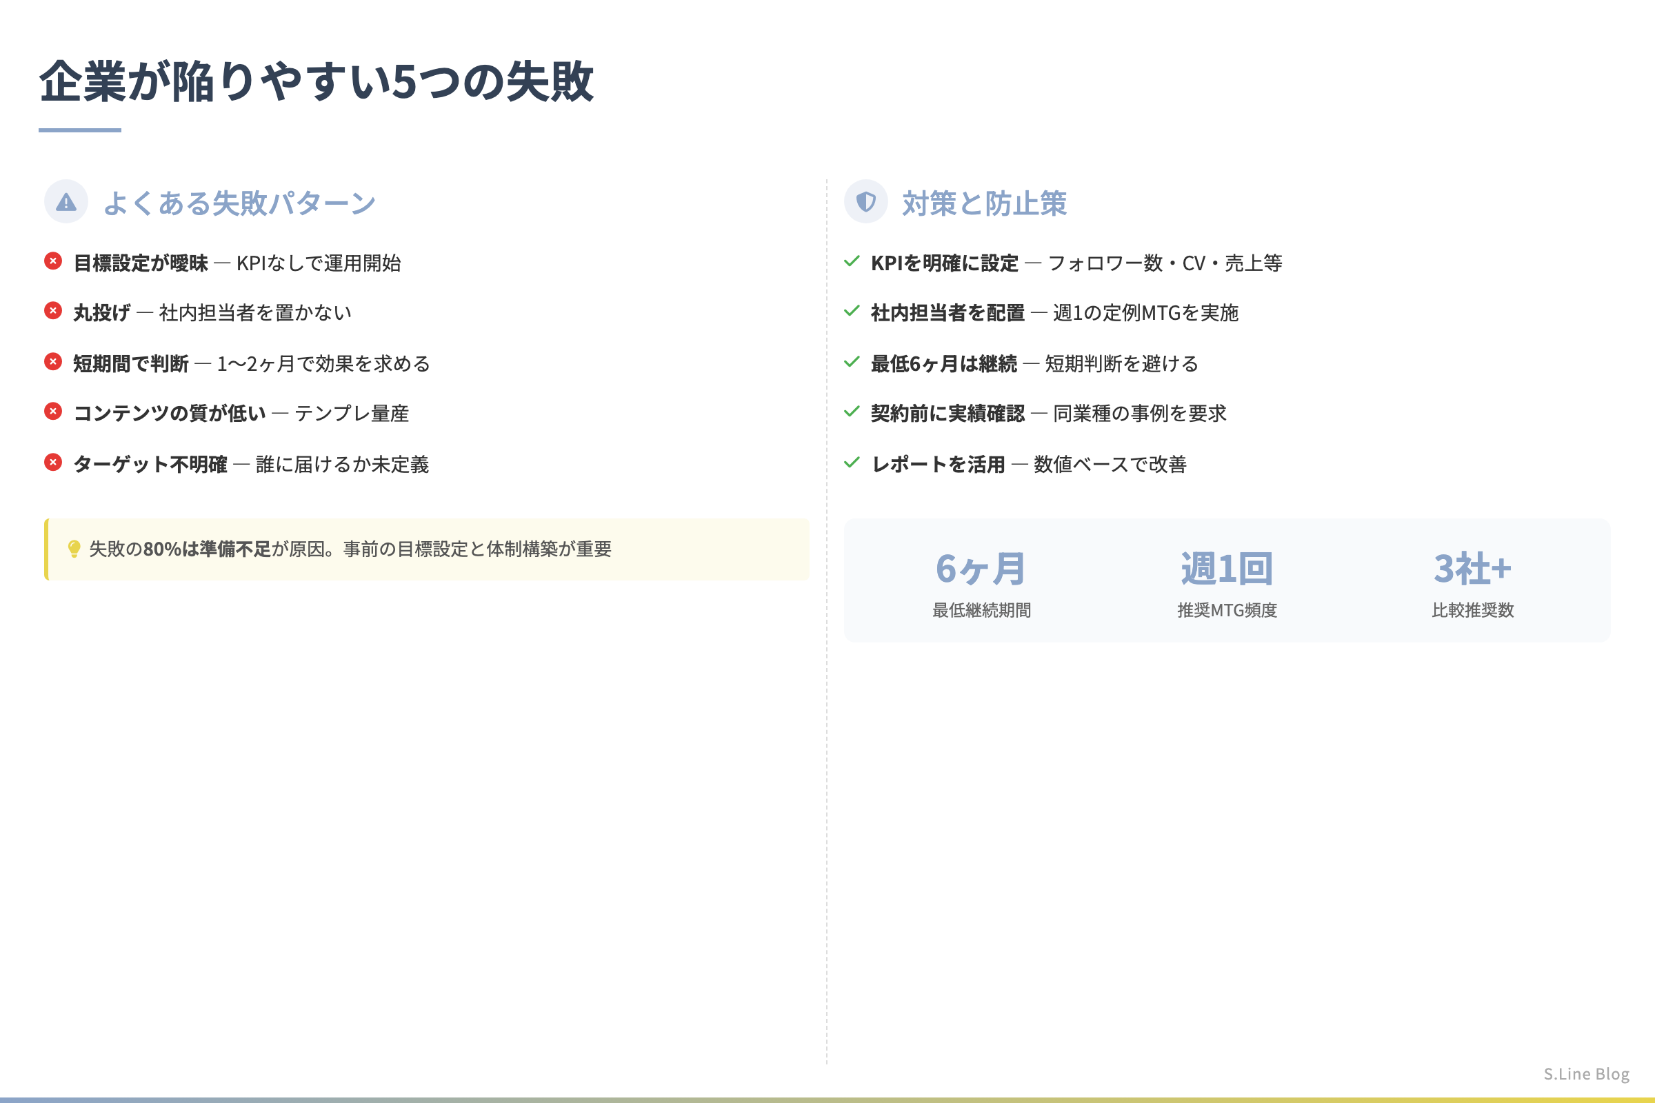Click the text フォロワー数・CV・売上等
Image resolution: width=1655 pixels, height=1103 pixels.
point(1165,263)
